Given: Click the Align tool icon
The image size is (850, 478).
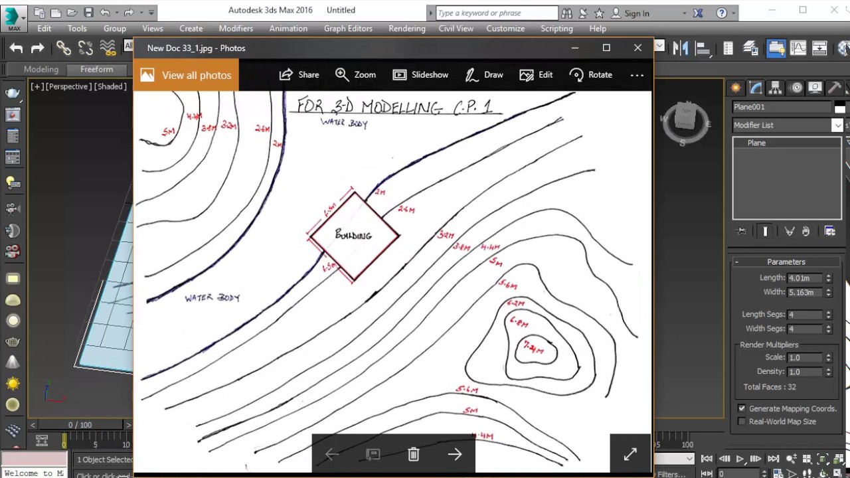Looking at the screenshot, I should tap(703, 48).
